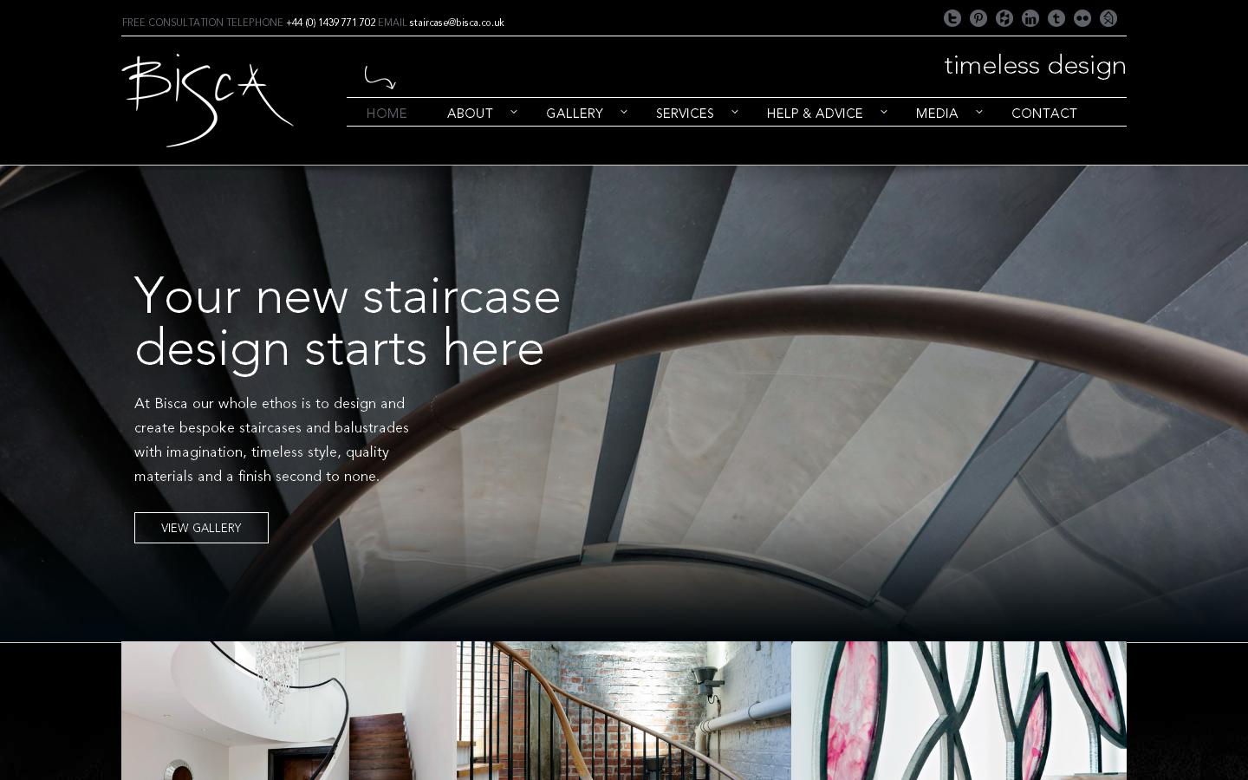Open the Flickr social icon
Image resolution: width=1248 pixels, height=780 pixels.
click(1082, 18)
